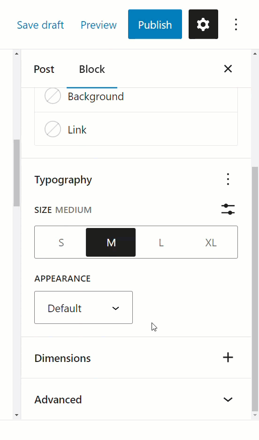Open Typography options three-dot menu
This screenshot has height=440, width=259.
click(228, 179)
